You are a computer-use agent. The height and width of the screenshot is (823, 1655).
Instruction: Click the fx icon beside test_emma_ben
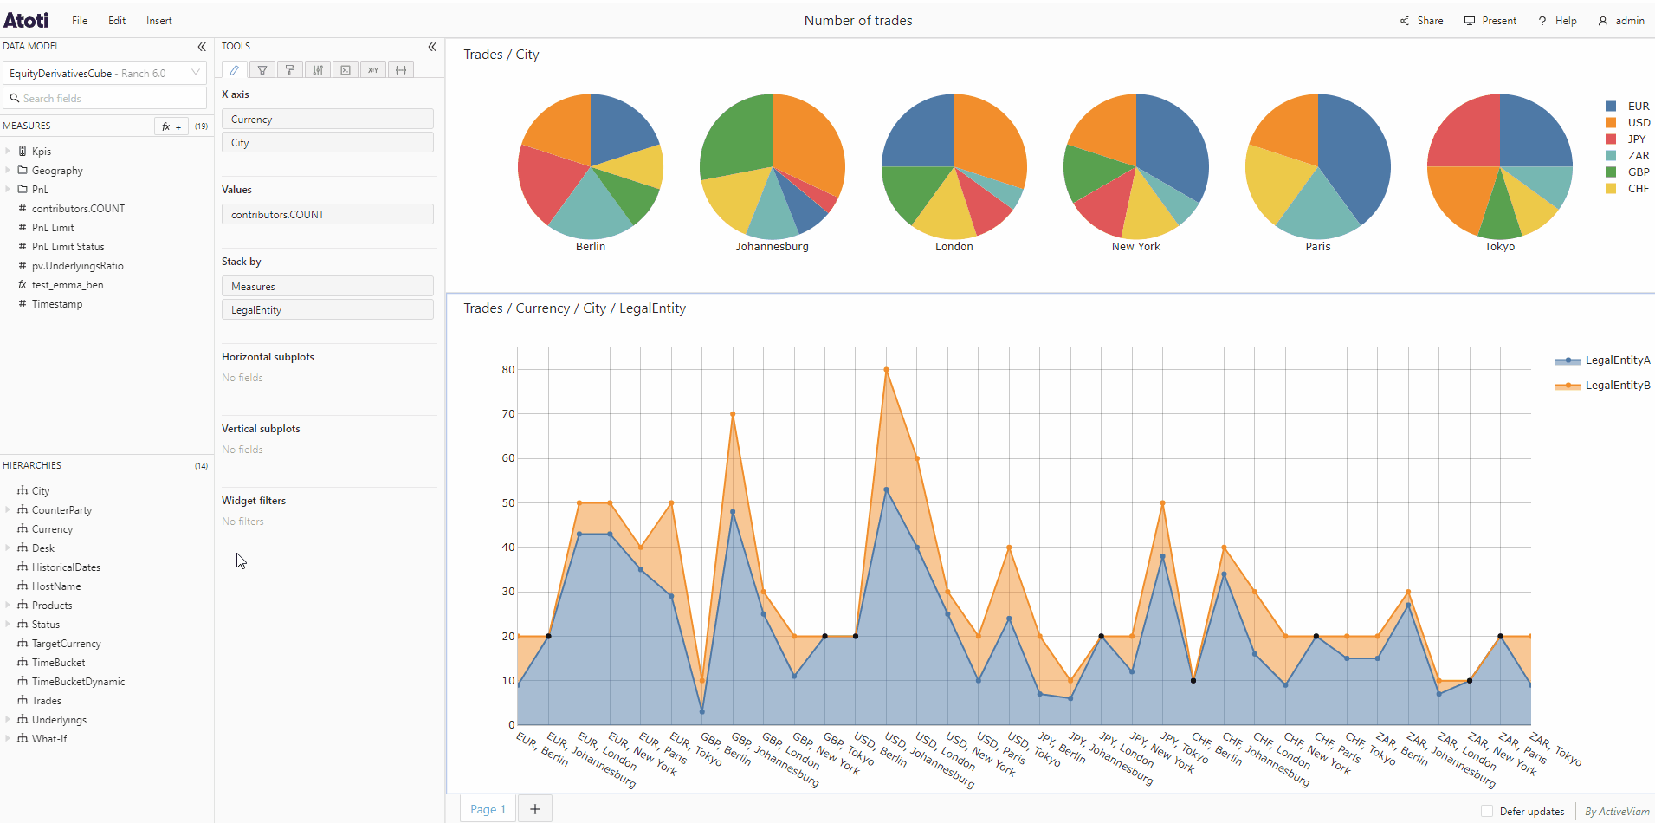pos(23,284)
